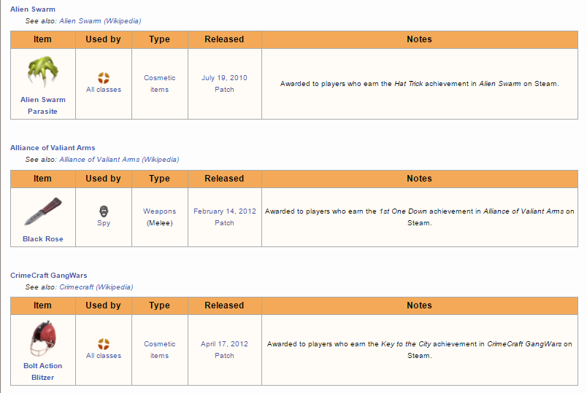This screenshot has width=587, height=393.
Task: Click the Black Rose knife image
Action: [42, 211]
